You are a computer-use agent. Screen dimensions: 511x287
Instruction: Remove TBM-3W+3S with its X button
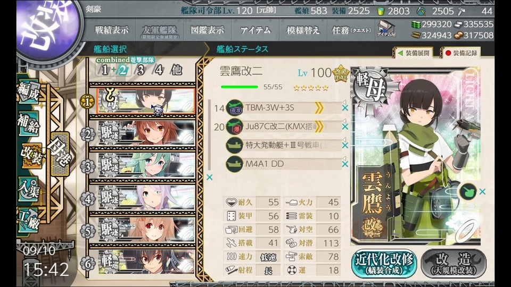[x=345, y=108]
